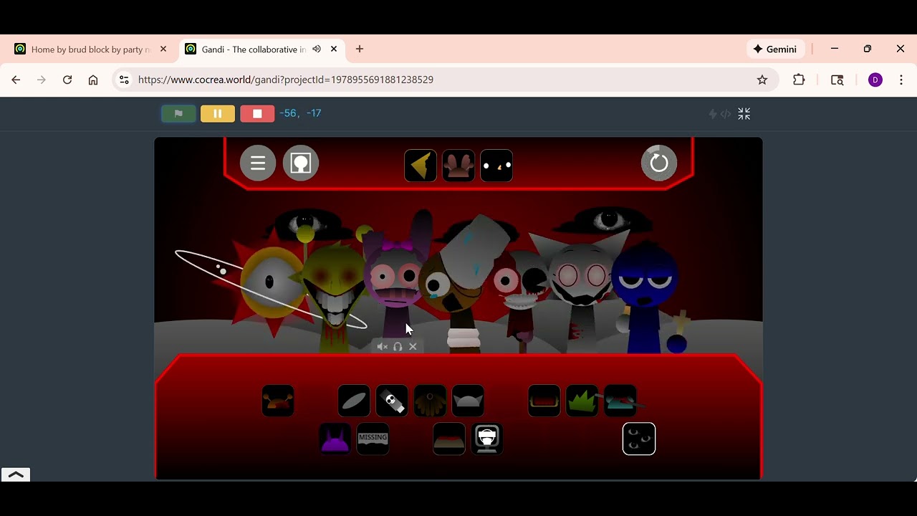The image size is (917, 516).
Task: Click the green flag to start project
Action: click(x=178, y=113)
